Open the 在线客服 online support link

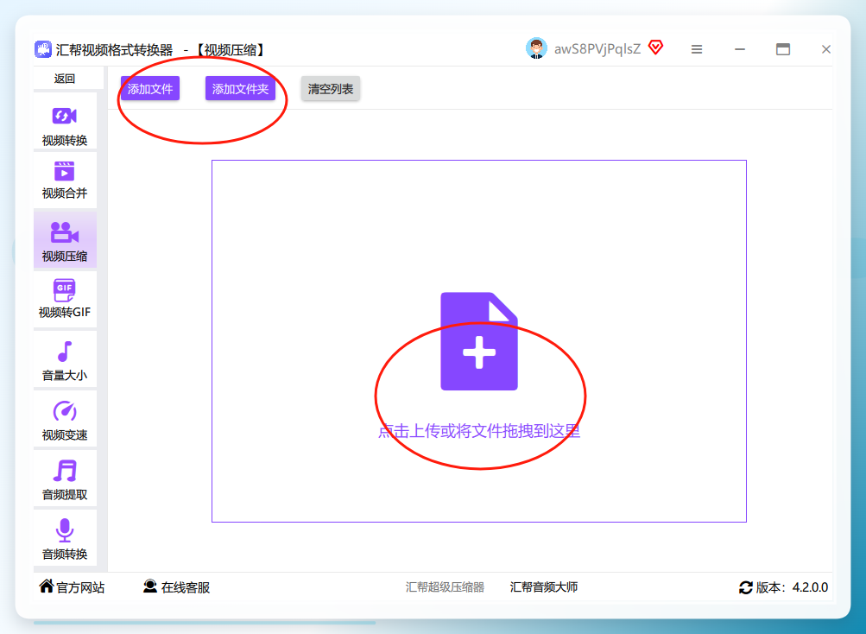click(176, 587)
